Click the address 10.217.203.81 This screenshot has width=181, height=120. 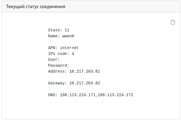(85, 71)
